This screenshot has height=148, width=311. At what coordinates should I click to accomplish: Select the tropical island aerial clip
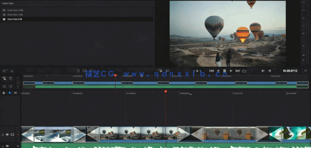(x=296, y=134)
